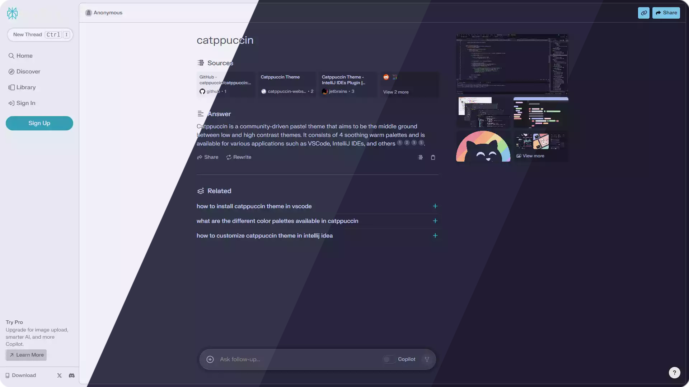Screen dimensions: 689x387
Task: Open the rainbow cat image thumbnail
Action: click(x=483, y=146)
